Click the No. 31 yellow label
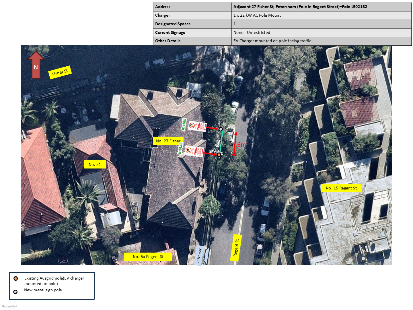This screenshot has width=413, height=310. pos(95,164)
